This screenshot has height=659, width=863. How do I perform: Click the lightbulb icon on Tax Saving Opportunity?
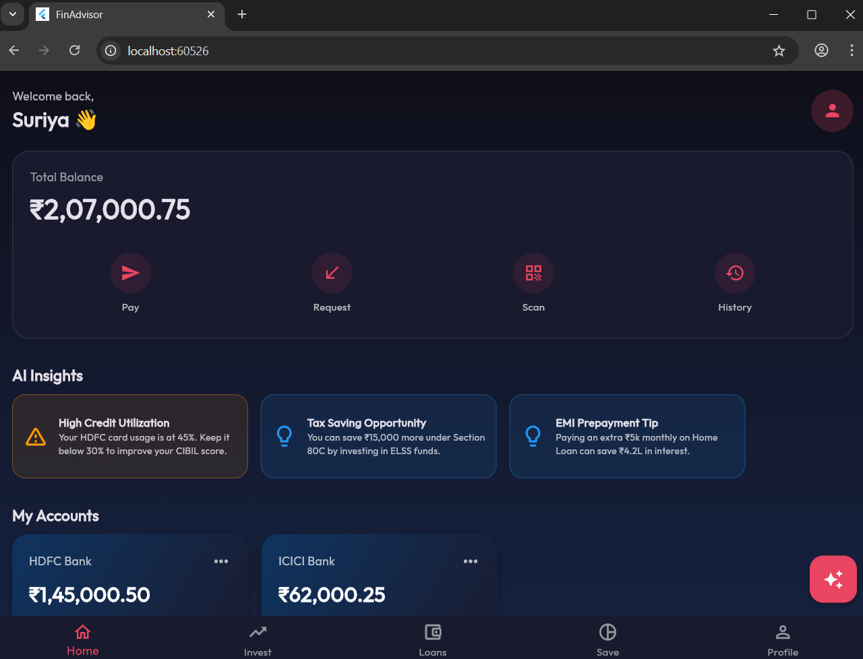tap(284, 436)
